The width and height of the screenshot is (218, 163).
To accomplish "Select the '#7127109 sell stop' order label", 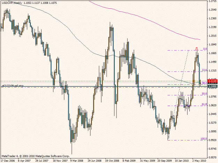I will [13, 85].
